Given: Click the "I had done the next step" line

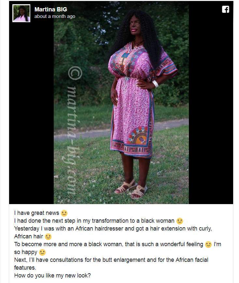Looking at the screenshot, I should click(x=99, y=221).
